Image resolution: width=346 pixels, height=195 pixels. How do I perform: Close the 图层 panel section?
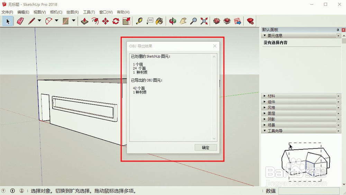click(338, 113)
